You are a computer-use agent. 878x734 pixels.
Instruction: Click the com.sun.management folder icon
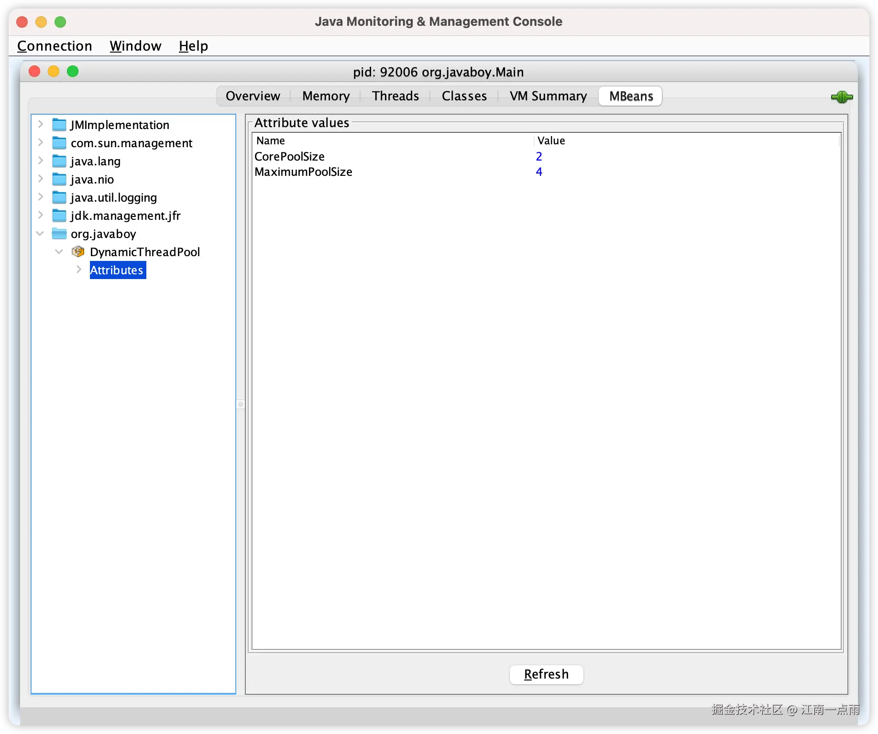(x=59, y=143)
